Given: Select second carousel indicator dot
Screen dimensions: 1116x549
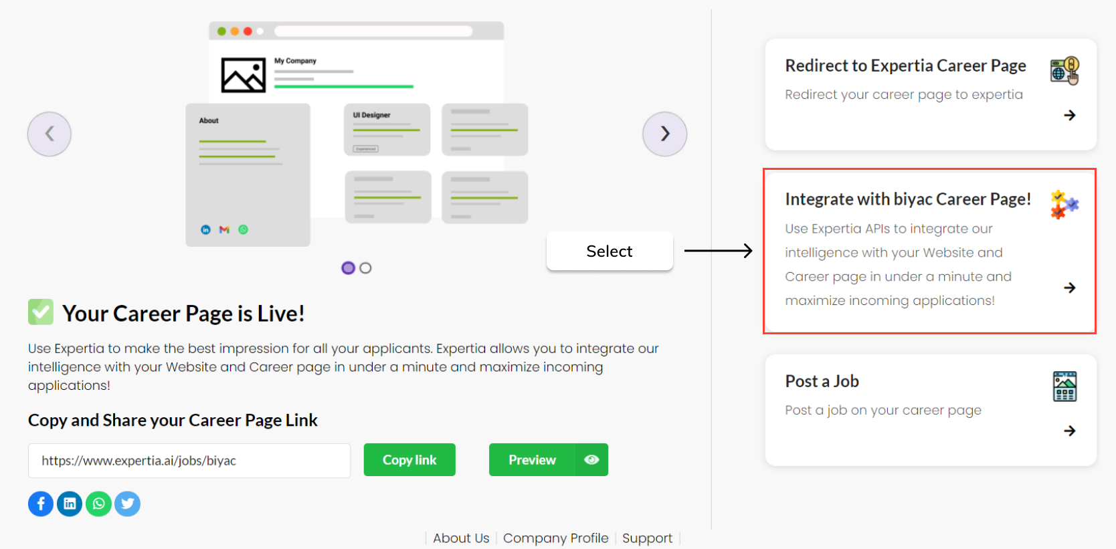Looking at the screenshot, I should tap(365, 268).
